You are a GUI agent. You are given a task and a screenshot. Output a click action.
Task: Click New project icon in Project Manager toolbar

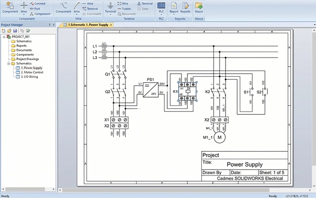click(x=4, y=31)
